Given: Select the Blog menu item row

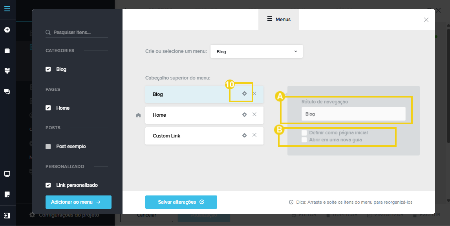Looking at the screenshot, I should click(x=204, y=94).
